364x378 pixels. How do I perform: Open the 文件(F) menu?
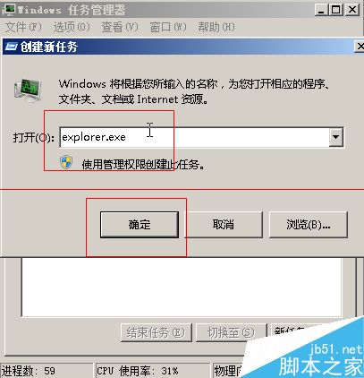coord(23,27)
